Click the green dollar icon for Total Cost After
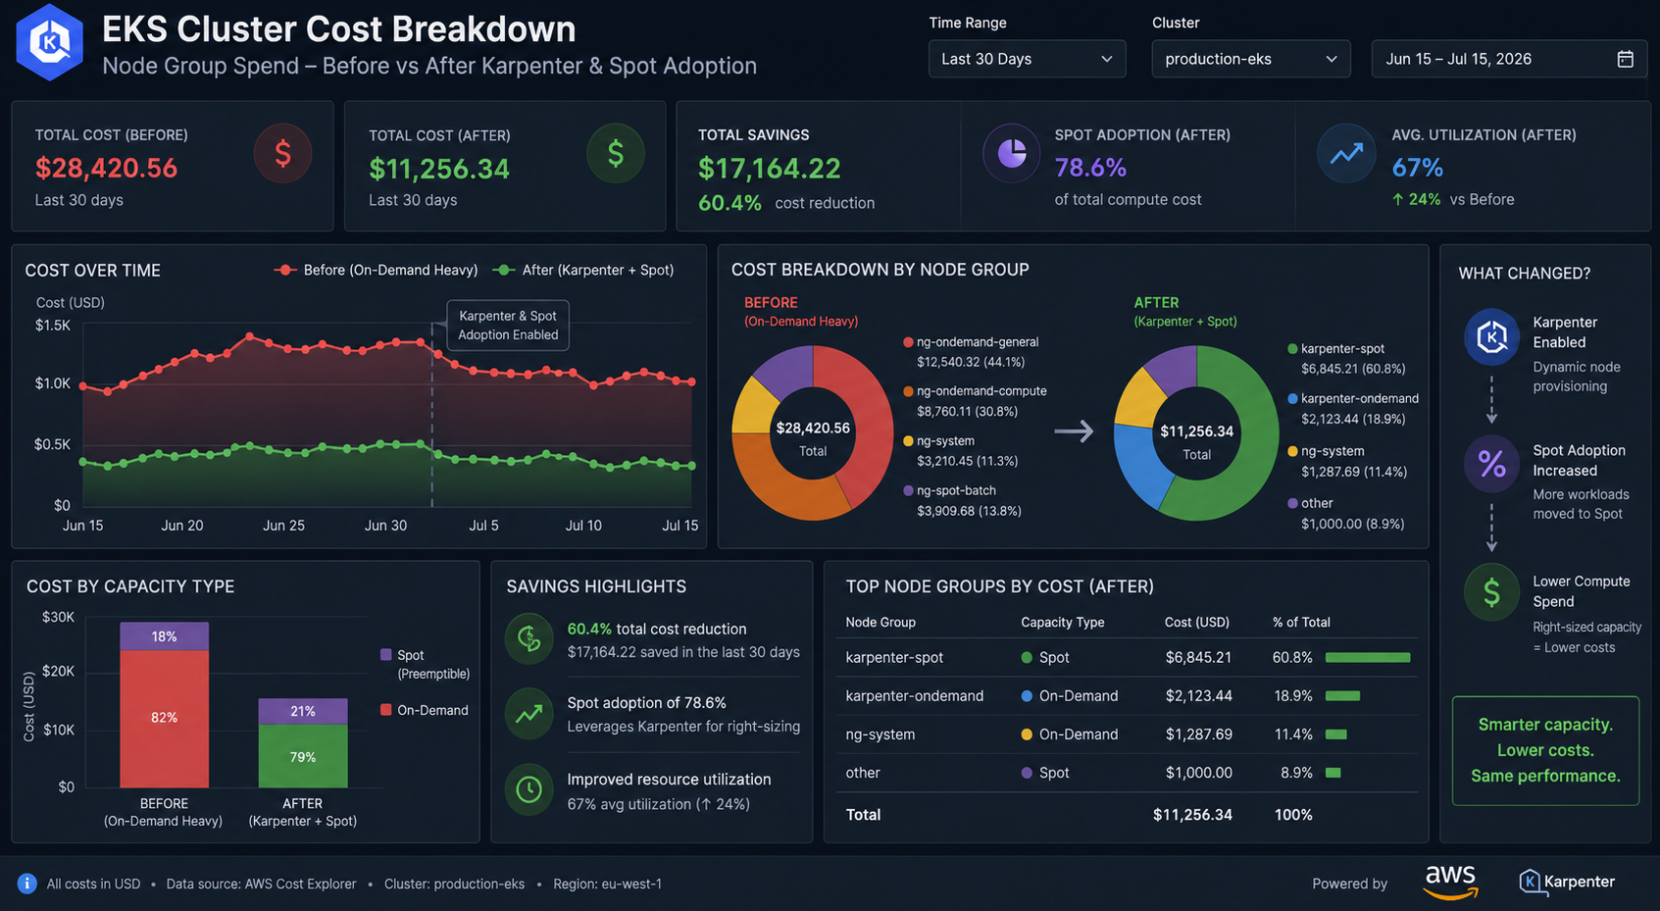This screenshot has width=1660, height=911. point(616,154)
